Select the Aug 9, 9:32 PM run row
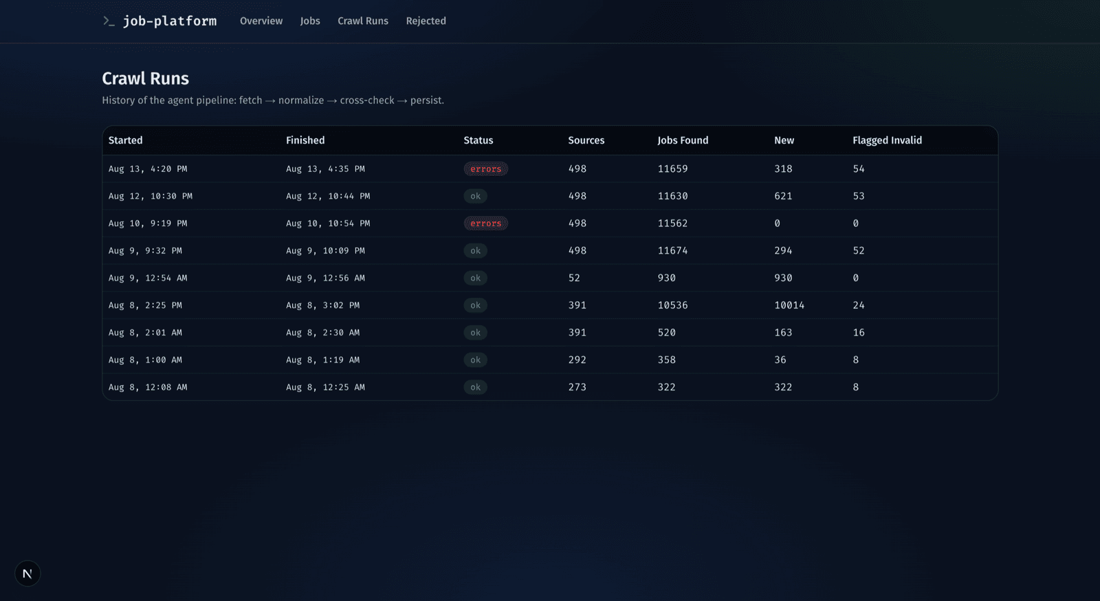1100x601 pixels. point(550,251)
